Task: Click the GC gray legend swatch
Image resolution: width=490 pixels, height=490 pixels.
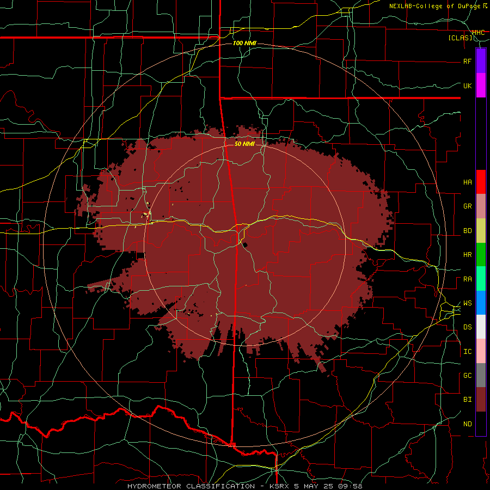Action: [481, 375]
